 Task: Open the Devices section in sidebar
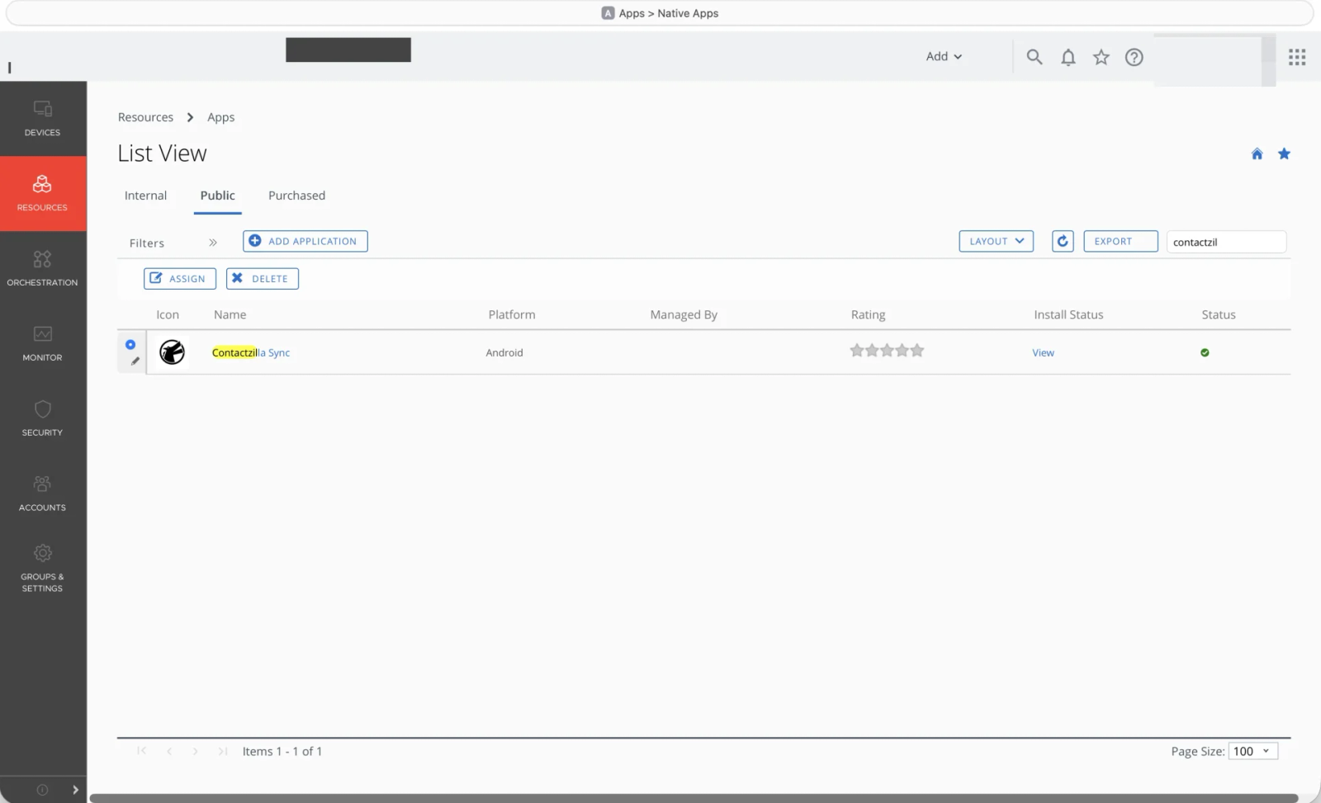point(43,119)
